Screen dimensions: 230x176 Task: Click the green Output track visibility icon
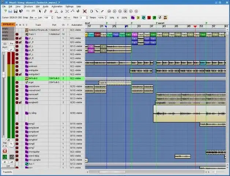coord(154,18)
